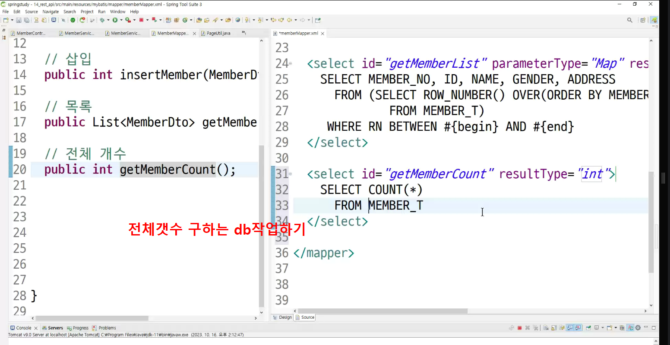Click the XML editor horizontal scrollbar

tap(382, 311)
